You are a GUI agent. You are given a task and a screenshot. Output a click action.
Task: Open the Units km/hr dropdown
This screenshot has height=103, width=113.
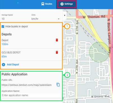coord(46,19)
